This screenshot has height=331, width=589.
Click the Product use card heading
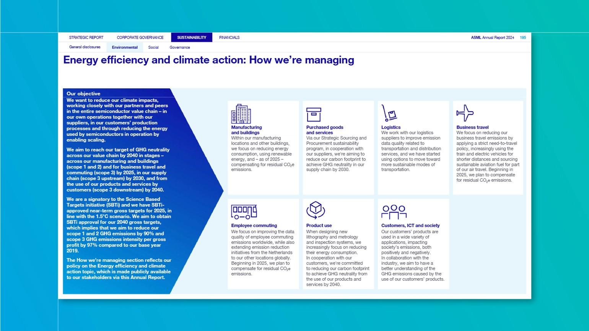click(x=319, y=226)
